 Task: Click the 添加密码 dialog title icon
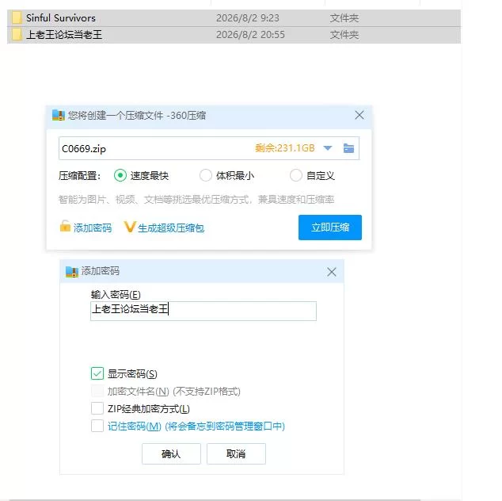pyautogui.click(x=72, y=271)
